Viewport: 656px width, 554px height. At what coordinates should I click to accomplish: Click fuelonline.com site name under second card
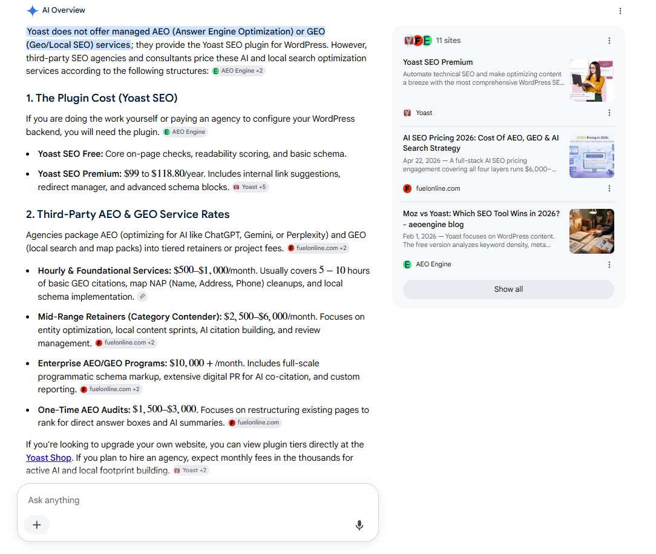pyautogui.click(x=438, y=189)
